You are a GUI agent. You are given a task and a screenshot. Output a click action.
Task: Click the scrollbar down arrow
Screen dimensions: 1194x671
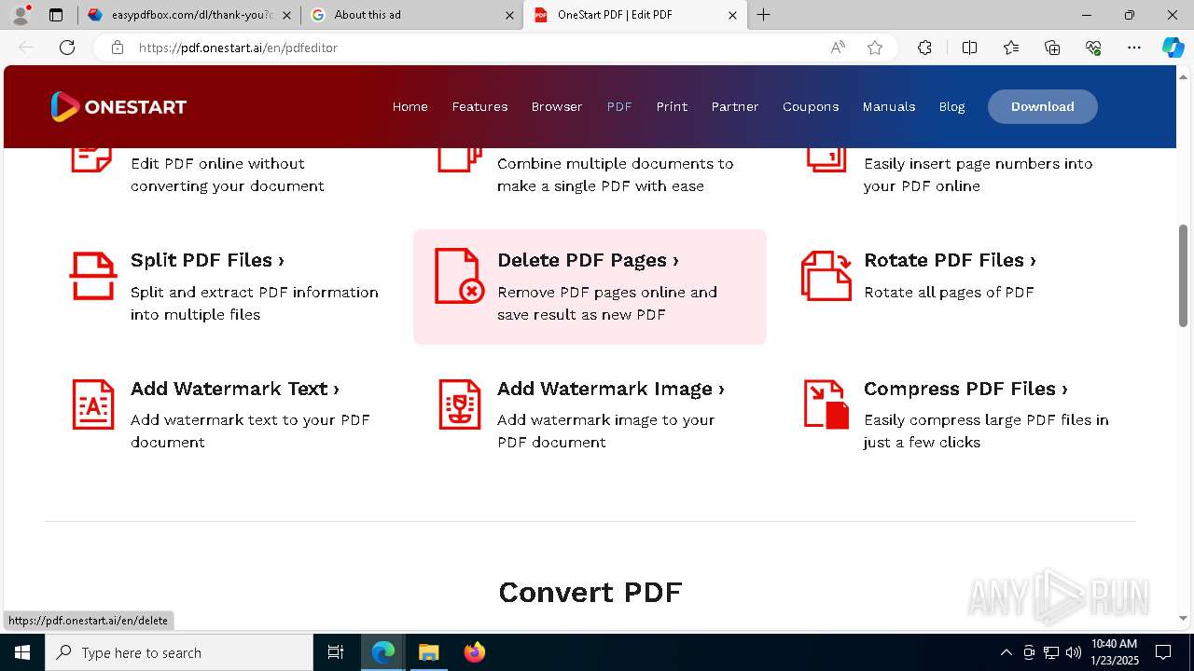(1183, 618)
